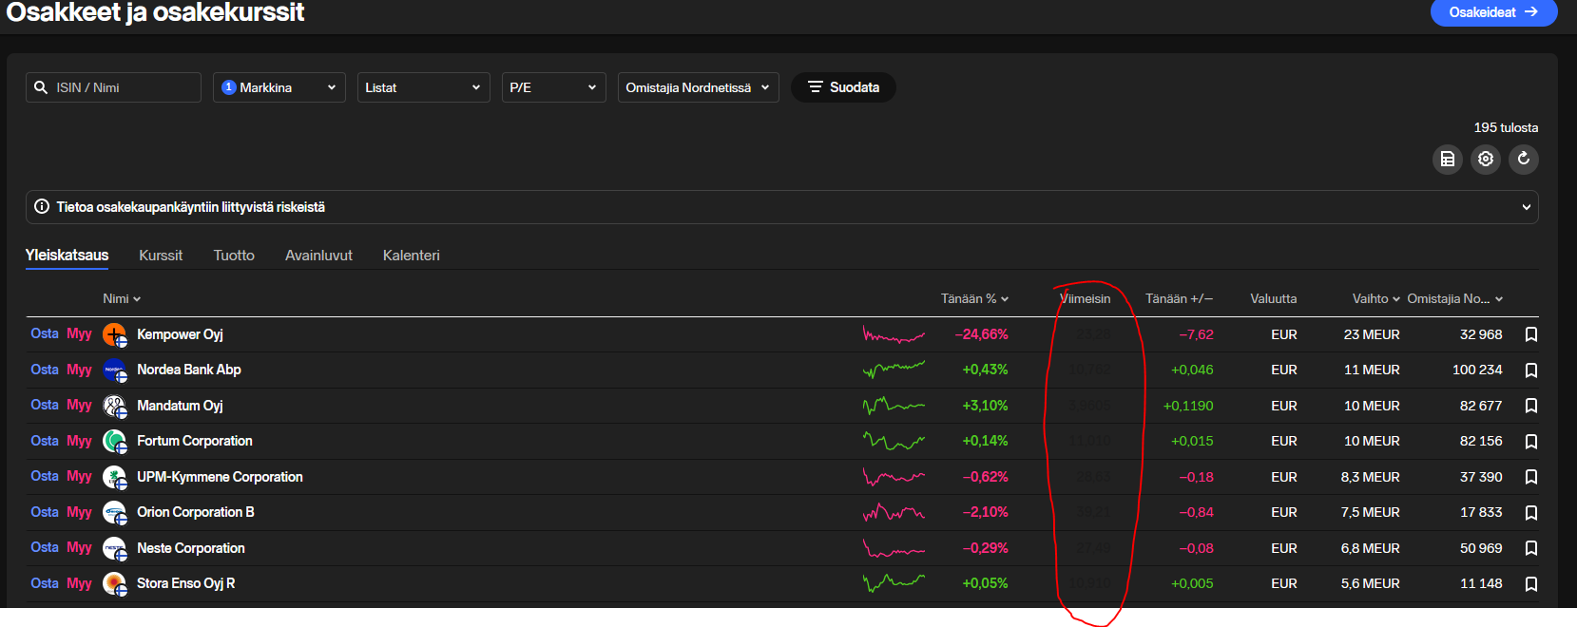Click the Fortum Corporation logo
This screenshot has height=627, width=1577.
(x=115, y=441)
